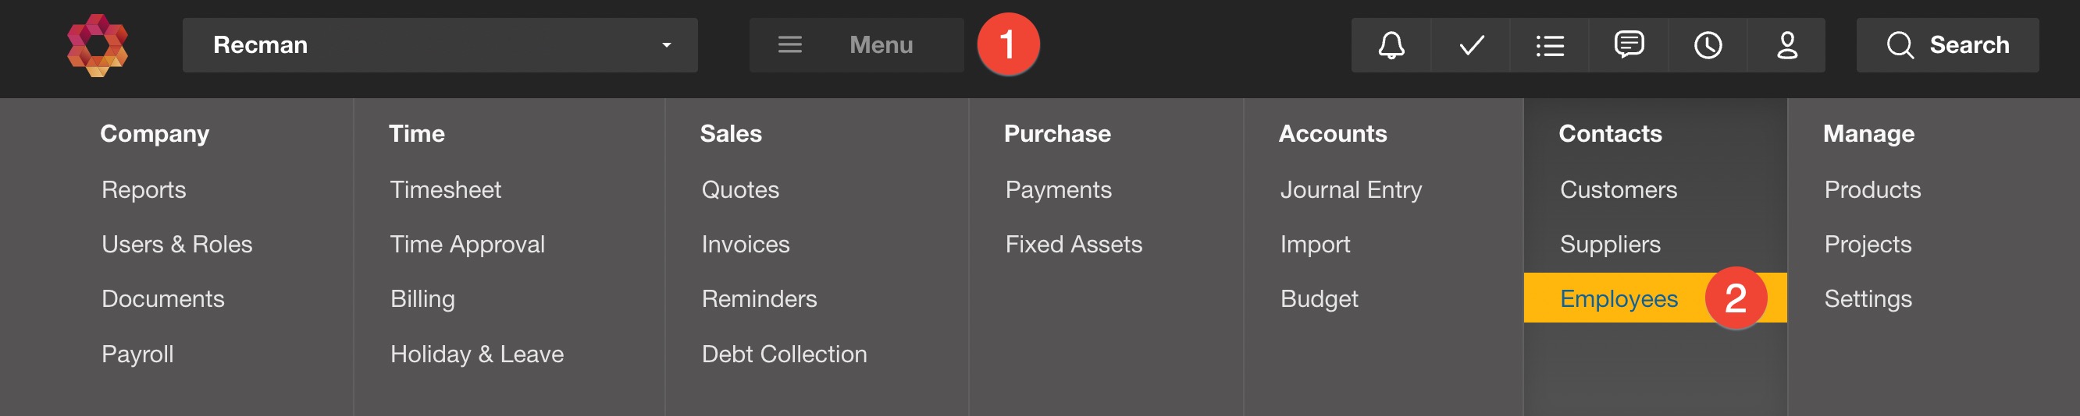Navigate to Settings under Manage
This screenshot has width=2080, height=416.
1868,298
